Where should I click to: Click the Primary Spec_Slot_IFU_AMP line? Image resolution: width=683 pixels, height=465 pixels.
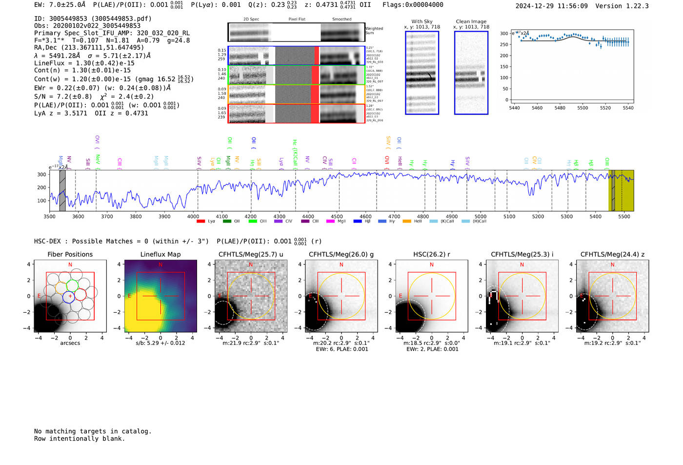[112, 33]
